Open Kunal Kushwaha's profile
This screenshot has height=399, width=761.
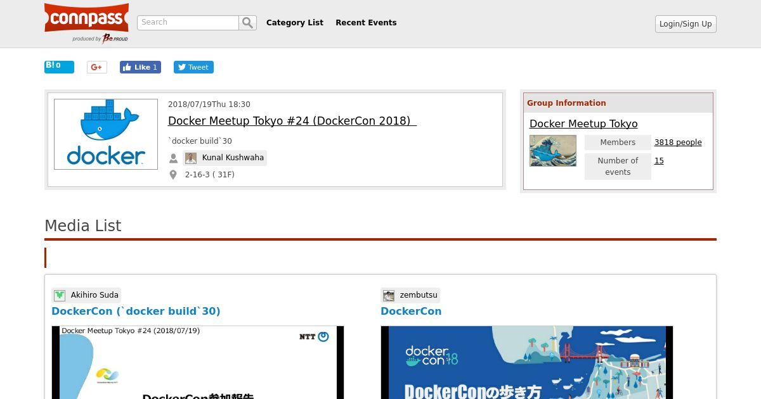coord(233,158)
